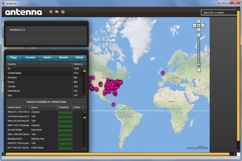
Task: Pan the map right with arrow
Action: [x=203, y=25]
